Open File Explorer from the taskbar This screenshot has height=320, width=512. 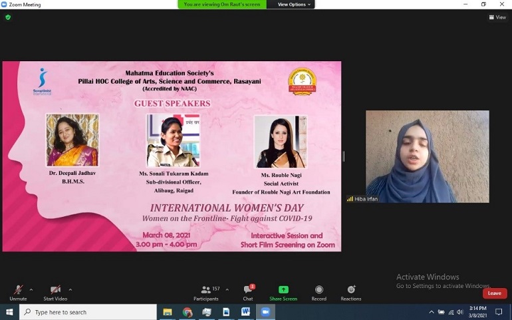click(168, 312)
